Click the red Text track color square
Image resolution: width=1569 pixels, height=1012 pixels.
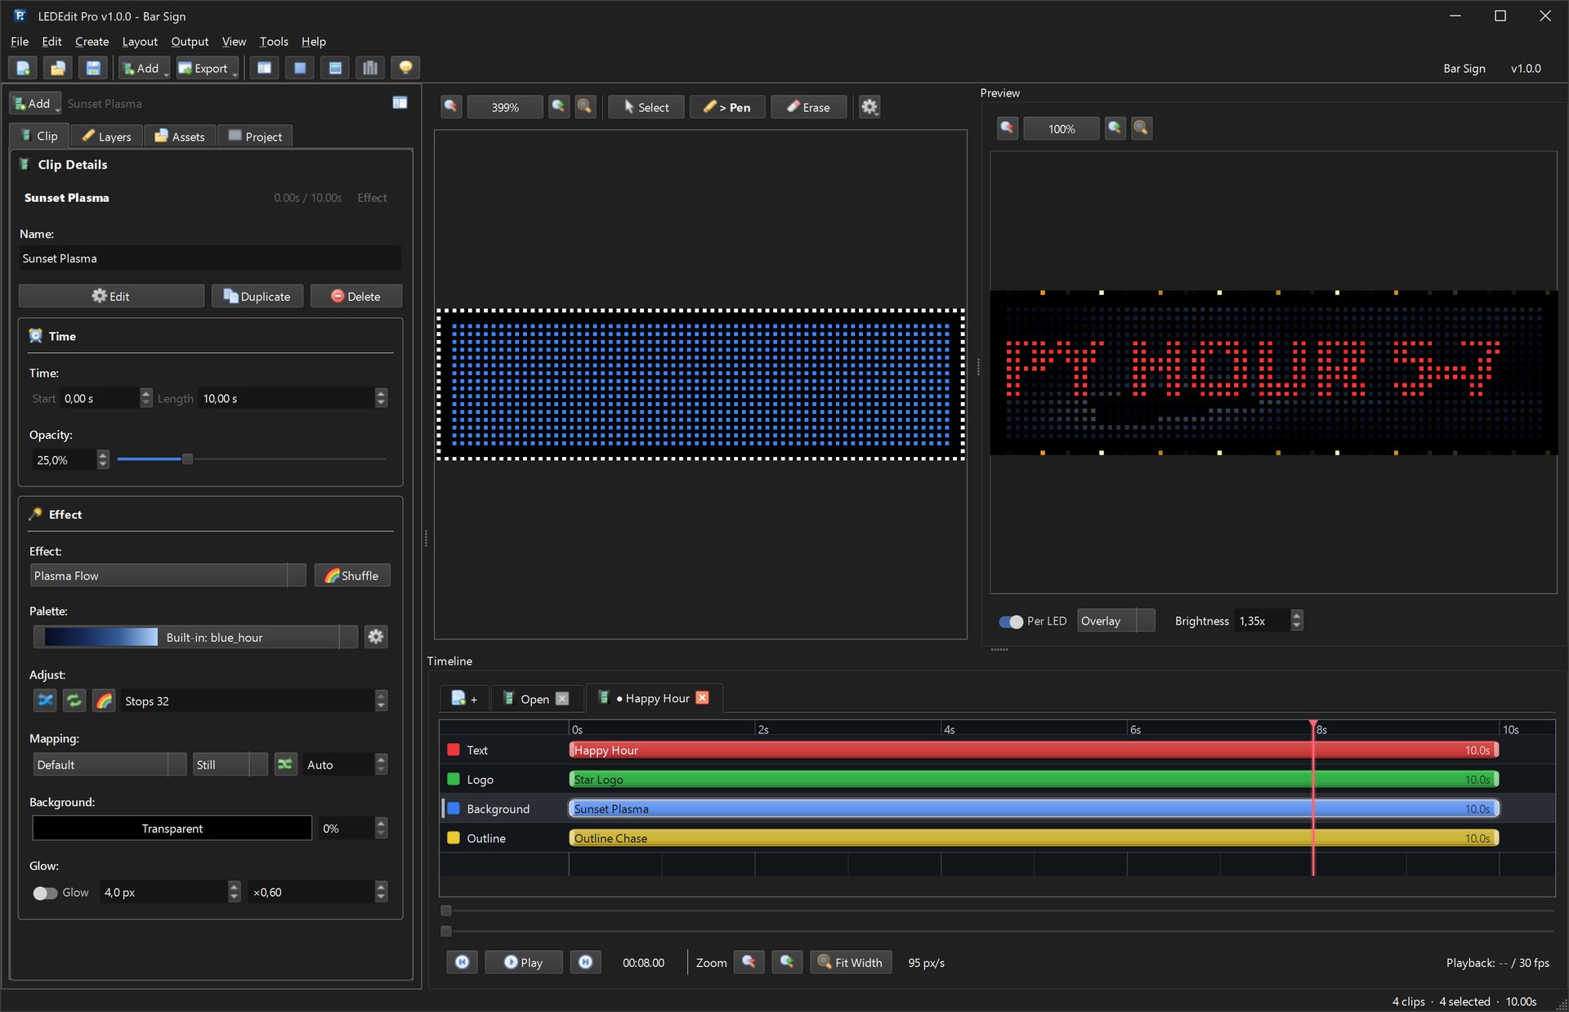(x=454, y=750)
